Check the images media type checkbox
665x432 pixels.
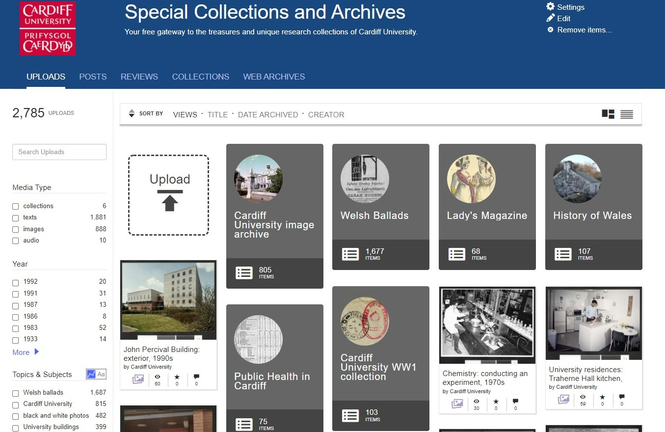[x=16, y=229]
